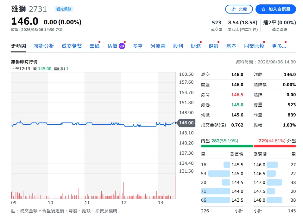This screenshot has height=219, width=303.
Task: Click the ask quantity 27 for 146.0
Action: (x=293, y=165)
